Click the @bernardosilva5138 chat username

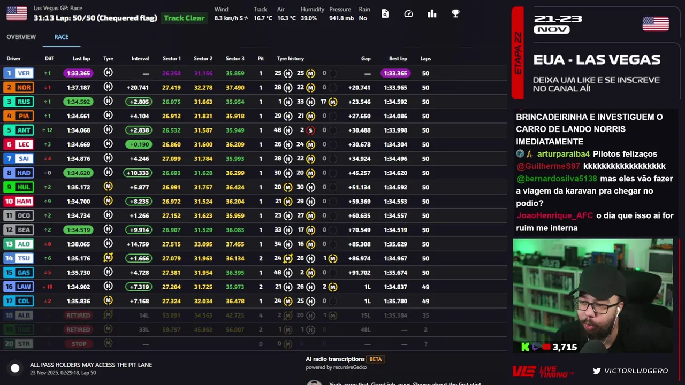point(557,179)
